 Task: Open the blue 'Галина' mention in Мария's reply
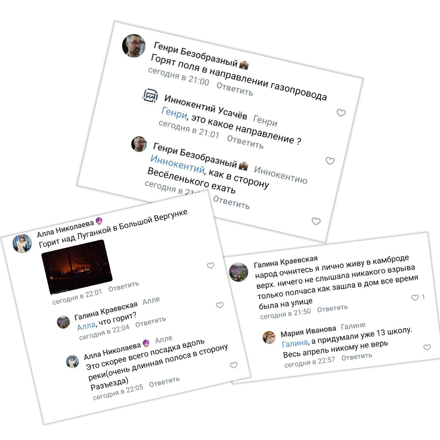pyautogui.click(x=295, y=343)
